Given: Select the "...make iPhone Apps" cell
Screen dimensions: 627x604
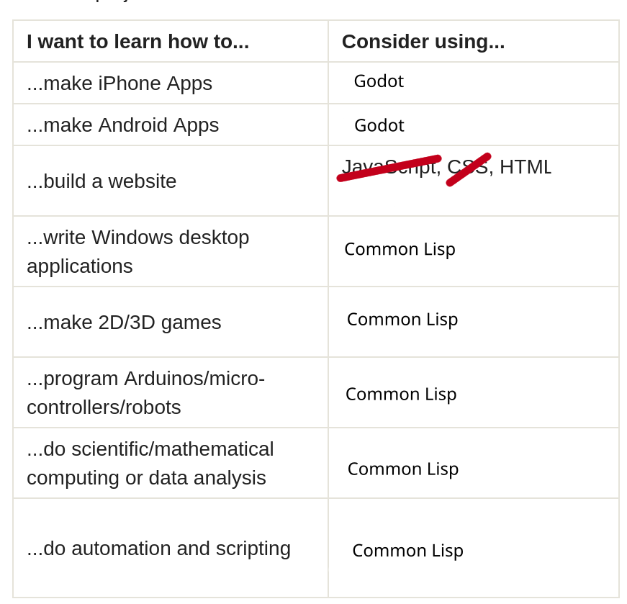Looking at the screenshot, I should click(119, 84).
